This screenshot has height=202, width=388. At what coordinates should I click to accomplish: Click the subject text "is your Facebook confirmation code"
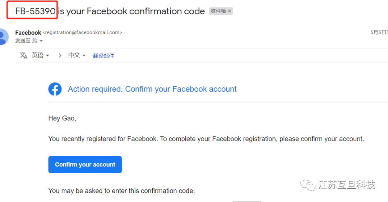(131, 11)
